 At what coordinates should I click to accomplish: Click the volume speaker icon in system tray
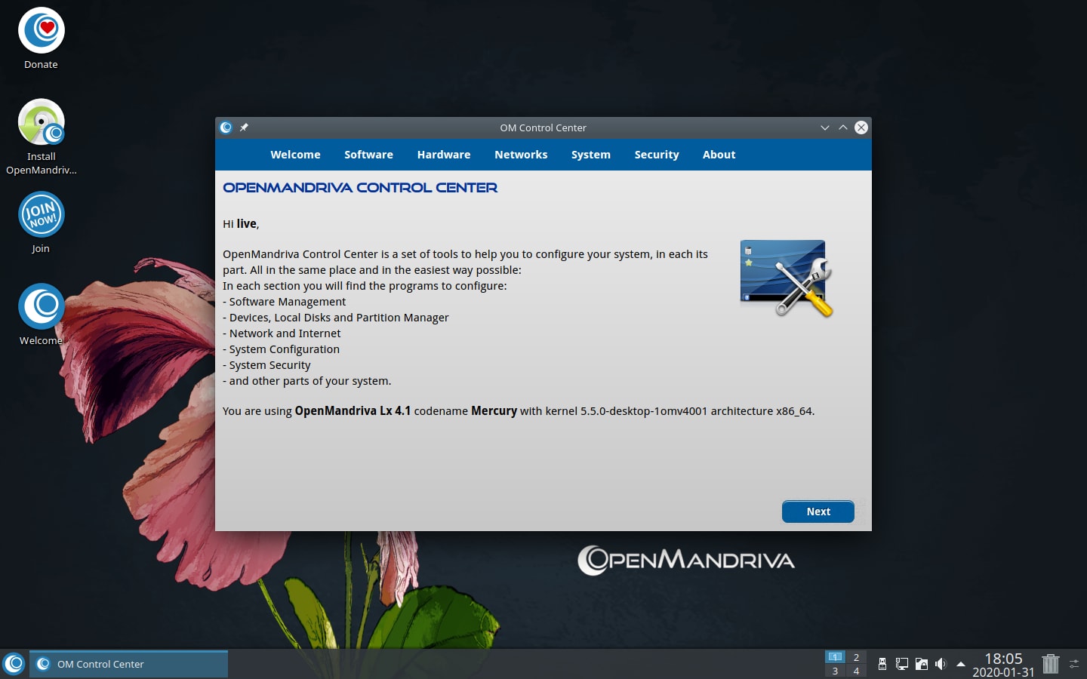[941, 664]
